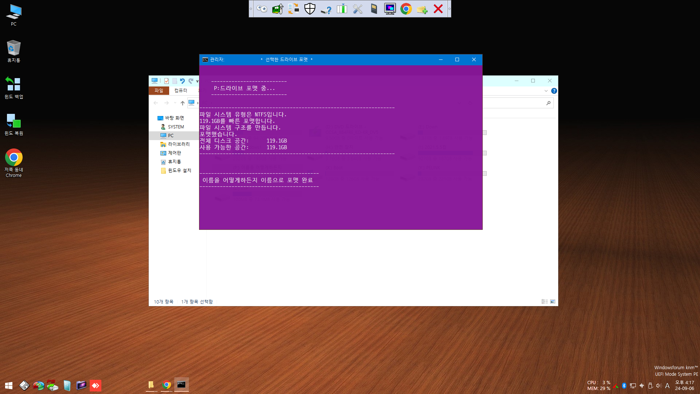Screen dimensions: 700x394
Task: Open the monitor display settings icon
Action: [390, 9]
